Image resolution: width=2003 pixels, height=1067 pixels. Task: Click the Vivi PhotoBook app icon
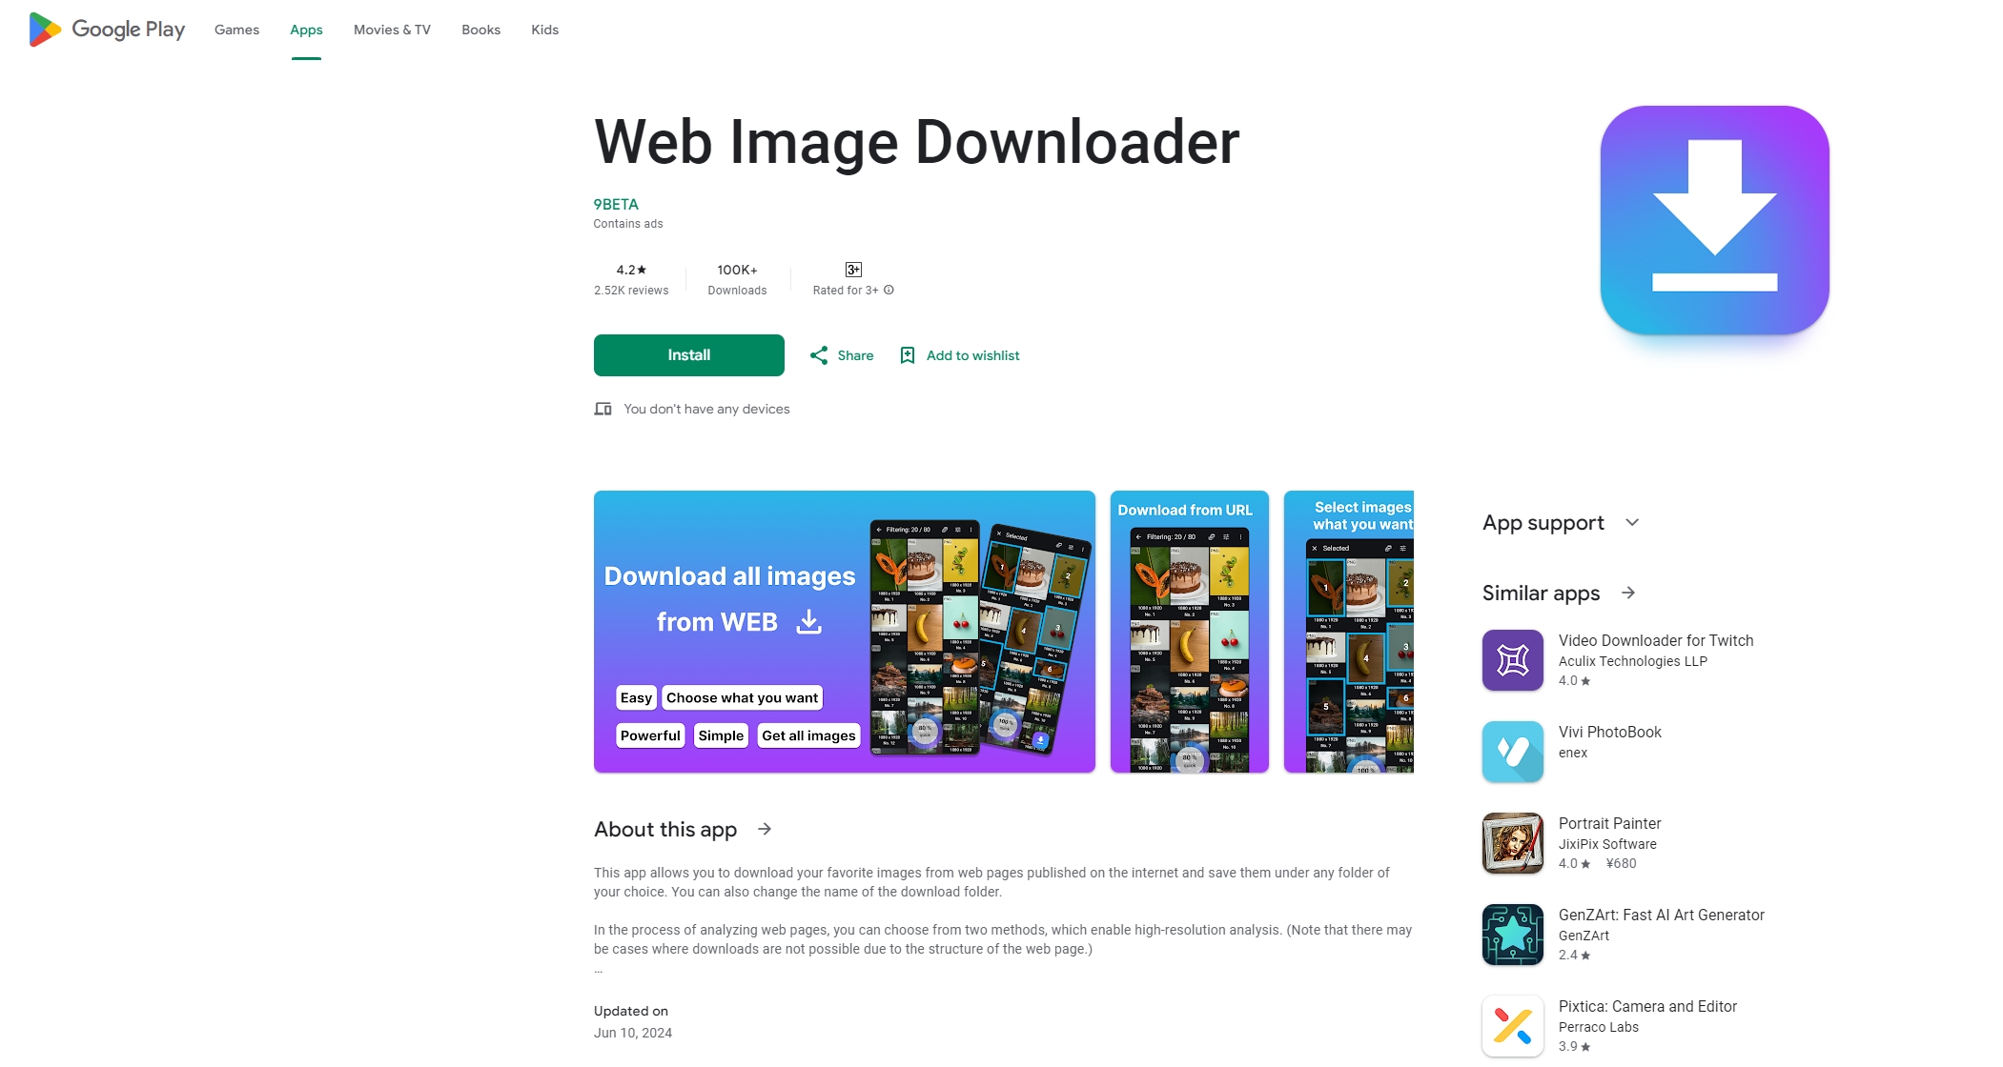point(1511,751)
